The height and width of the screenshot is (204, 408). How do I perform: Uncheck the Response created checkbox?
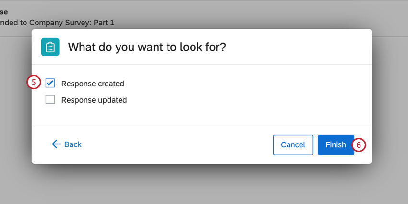(x=50, y=83)
